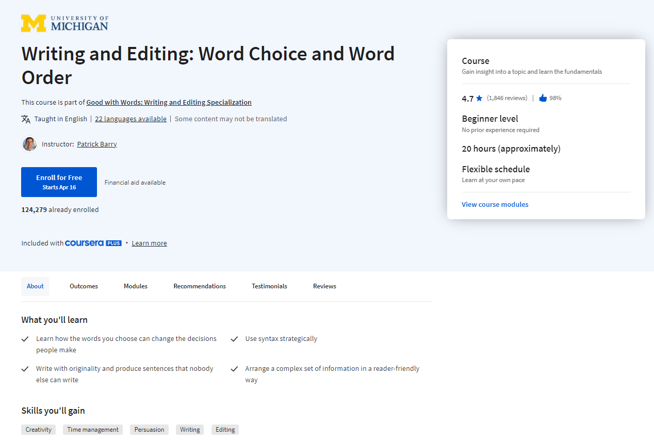Select the Writing skill tag

(190, 430)
